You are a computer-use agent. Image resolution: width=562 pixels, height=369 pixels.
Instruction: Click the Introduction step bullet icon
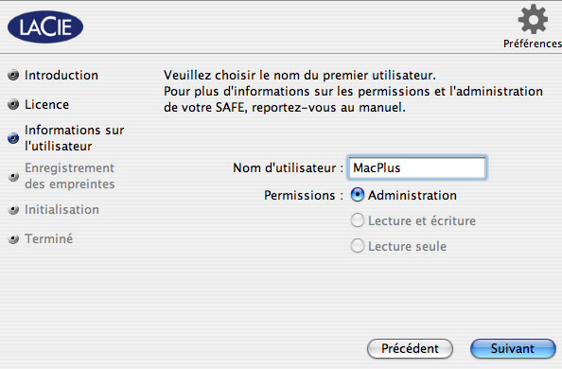(x=13, y=75)
